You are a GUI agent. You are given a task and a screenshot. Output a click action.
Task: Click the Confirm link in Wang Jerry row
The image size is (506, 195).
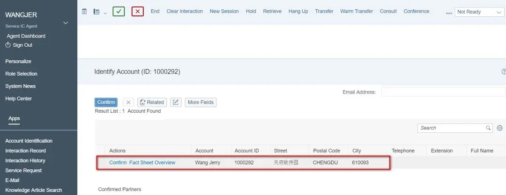pyautogui.click(x=118, y=162)
